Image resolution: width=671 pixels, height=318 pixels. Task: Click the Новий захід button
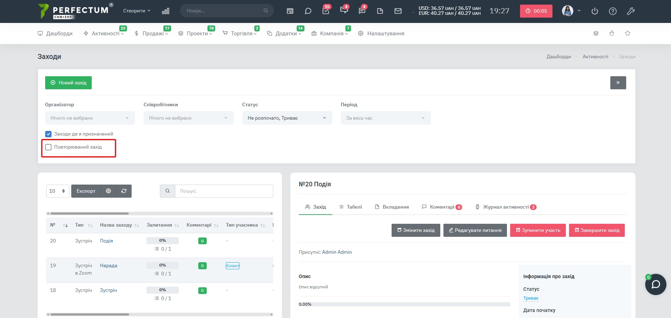pyautogui.click(x=68, y=83)
